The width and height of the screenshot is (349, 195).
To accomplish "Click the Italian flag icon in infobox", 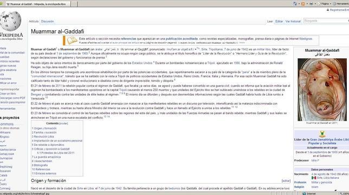I will click(x=314, y=178).
